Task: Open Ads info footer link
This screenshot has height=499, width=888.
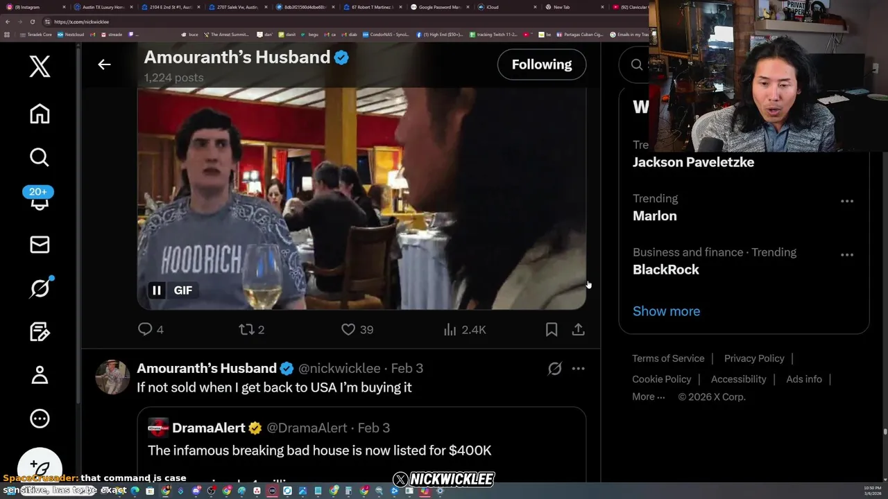Action: click(804, 379)
